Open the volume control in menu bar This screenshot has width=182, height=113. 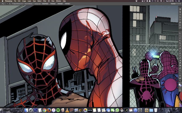(158, 1)
